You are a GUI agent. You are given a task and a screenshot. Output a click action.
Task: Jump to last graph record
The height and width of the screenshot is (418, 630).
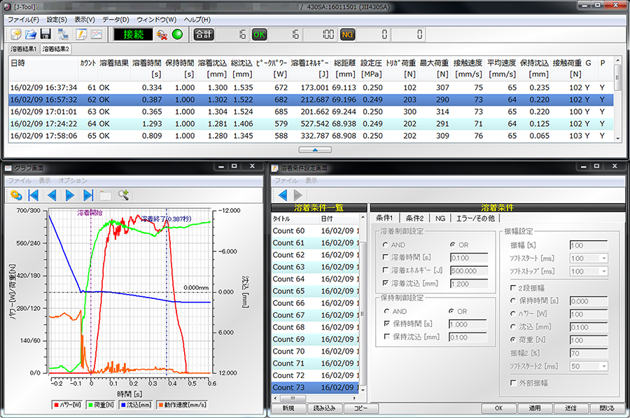coord(88,195)
